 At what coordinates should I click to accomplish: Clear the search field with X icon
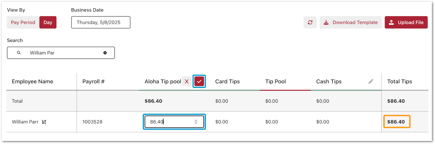pyautogui.click(x=105, y=53)
